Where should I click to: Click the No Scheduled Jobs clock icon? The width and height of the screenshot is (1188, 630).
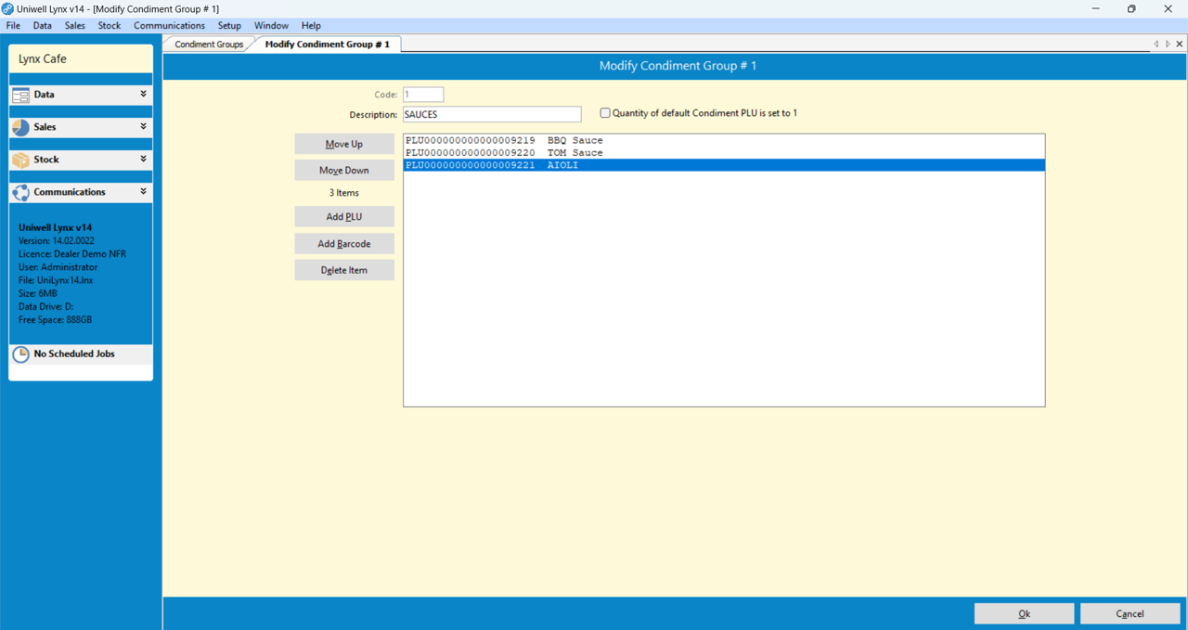tap(20, 354)
